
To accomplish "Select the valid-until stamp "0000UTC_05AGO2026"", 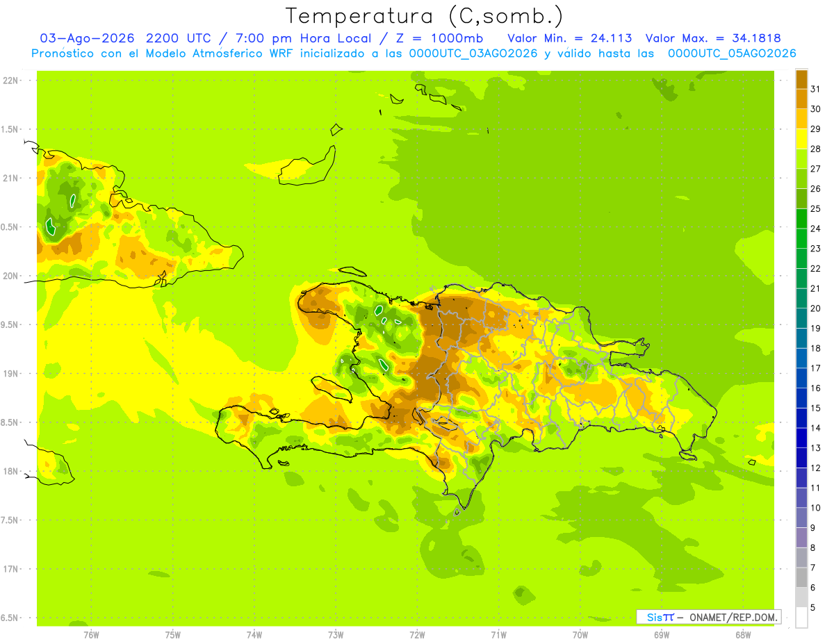I will [732, 53].
